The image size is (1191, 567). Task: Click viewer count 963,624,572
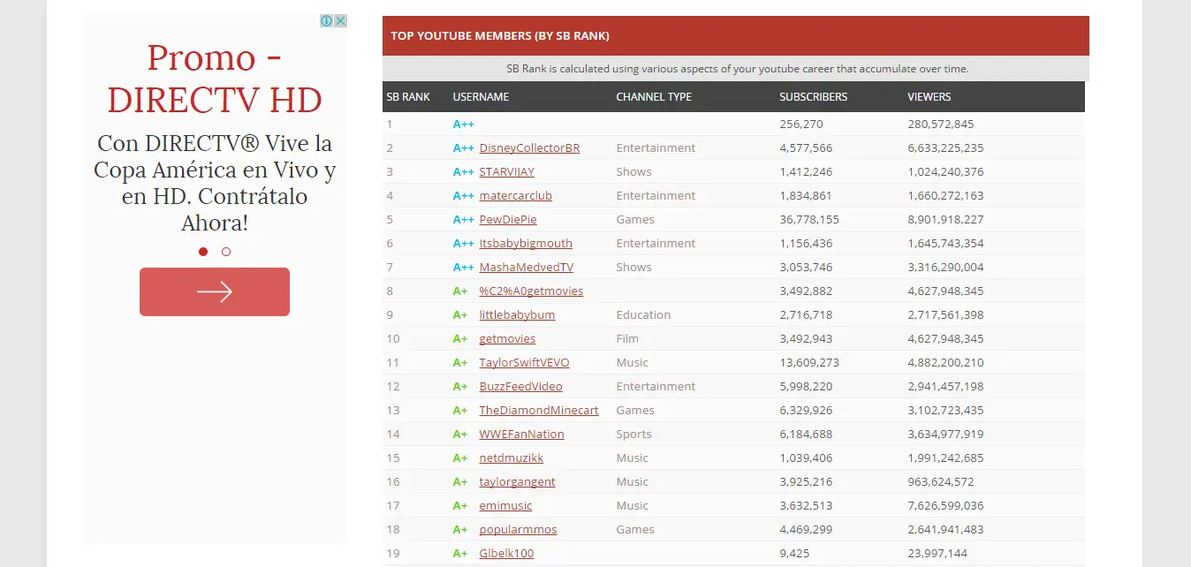[x=941, y=481]
